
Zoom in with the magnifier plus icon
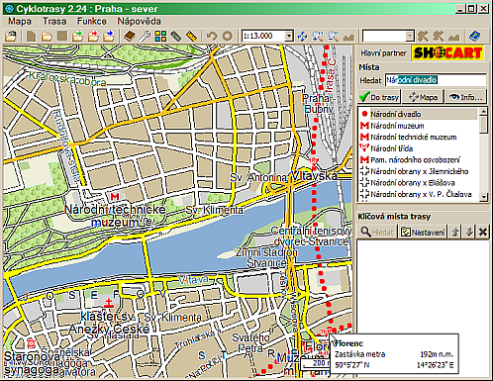318,36
